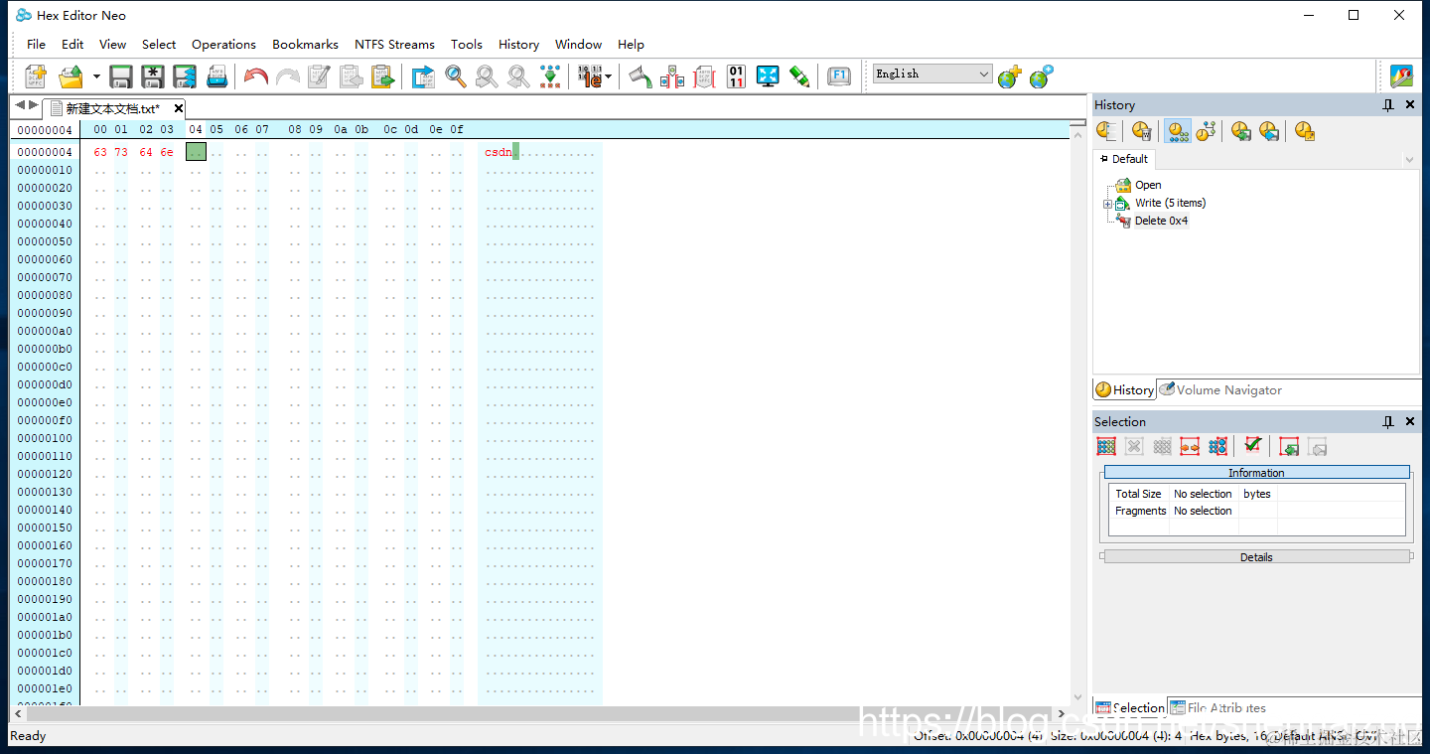Open the NTFS Streams menu
The image size is (1430, 754).
click(394, 45)
